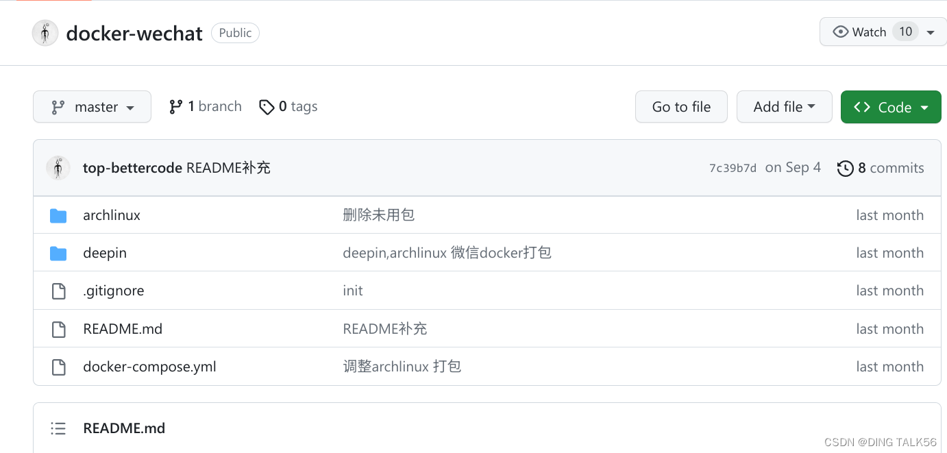
Task: Click the README list icon at the bottom
Action: point(58,428)
